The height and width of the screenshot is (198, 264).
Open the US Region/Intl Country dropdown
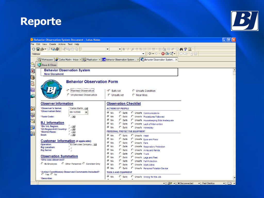(74, 129)
